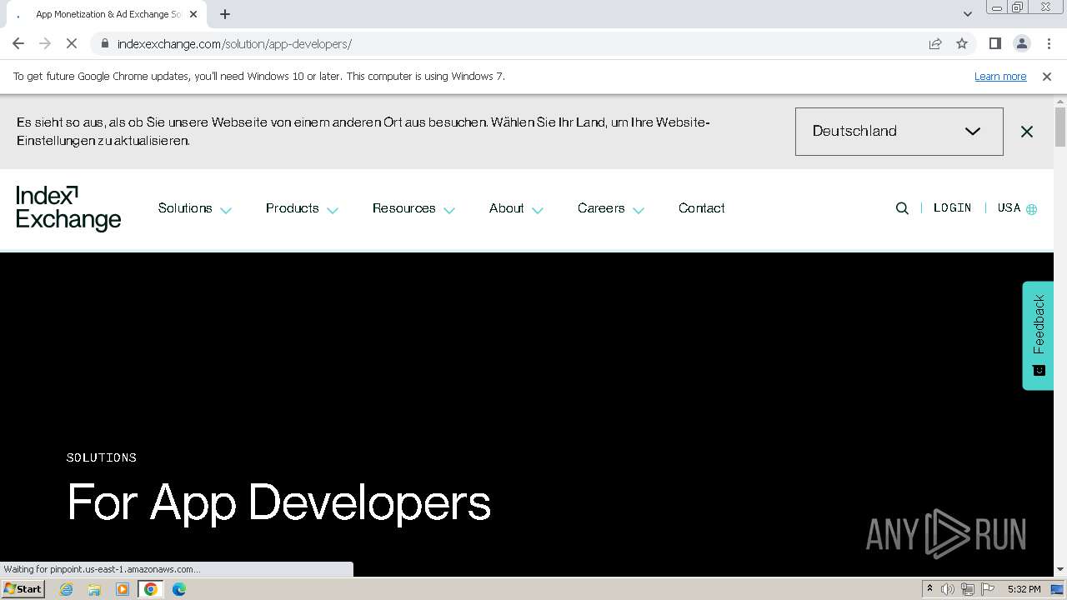Open the Feedback side tab
The image size is (1067, 600).
click(1039, 335)
